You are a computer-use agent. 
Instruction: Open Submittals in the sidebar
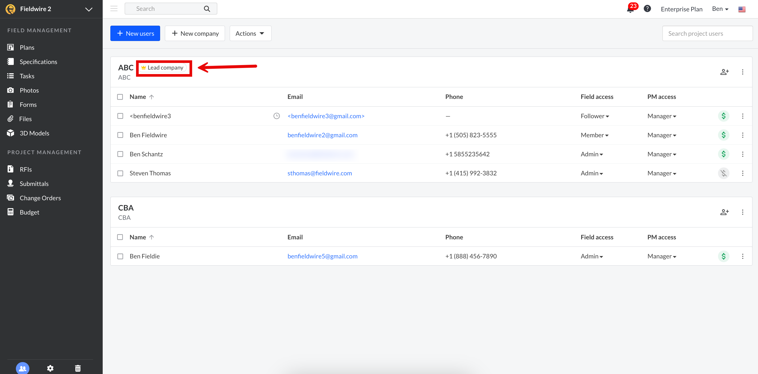[x=34, y=184]
